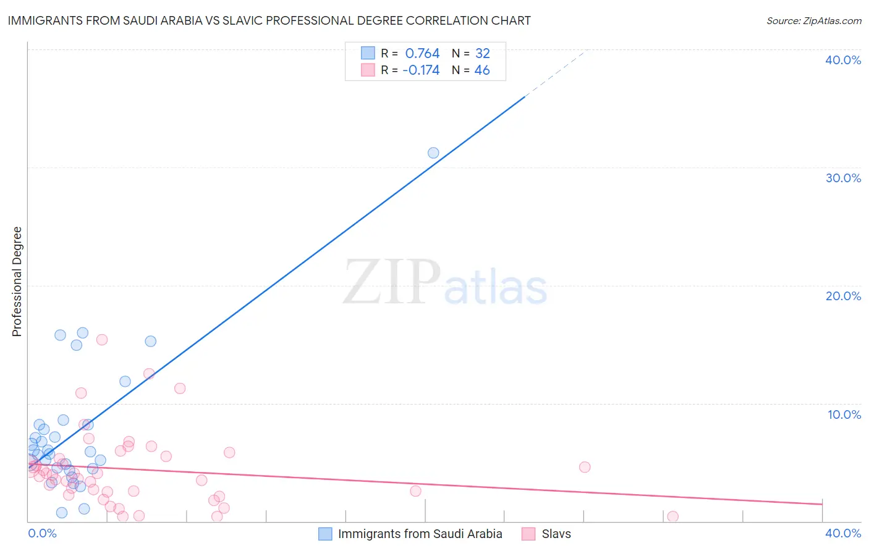Click the blue Immigrants from Saudi Arabia legend swatch

325,534
